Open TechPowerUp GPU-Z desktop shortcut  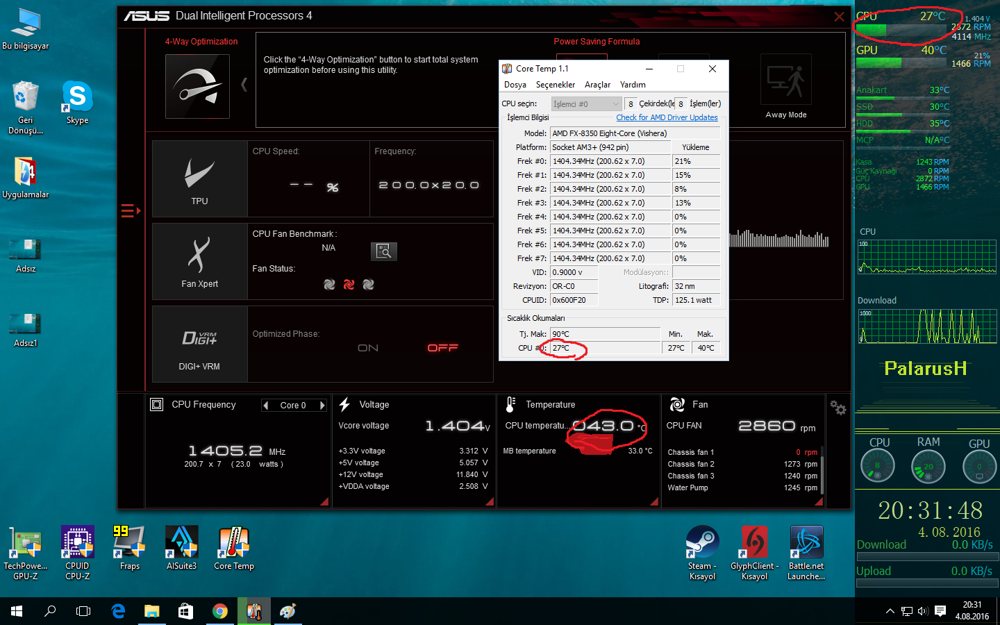pyautogui.click(x=26, y=553)
